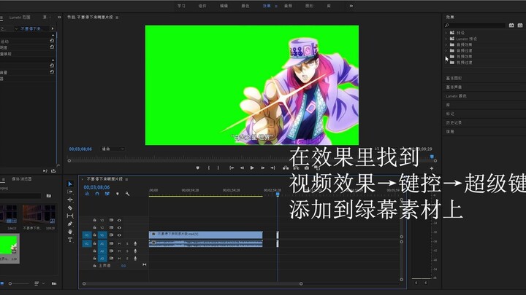This screenshot has height=295, width=526.
Task: Enable voice-over record on A1 track
Action: [135, 244]
